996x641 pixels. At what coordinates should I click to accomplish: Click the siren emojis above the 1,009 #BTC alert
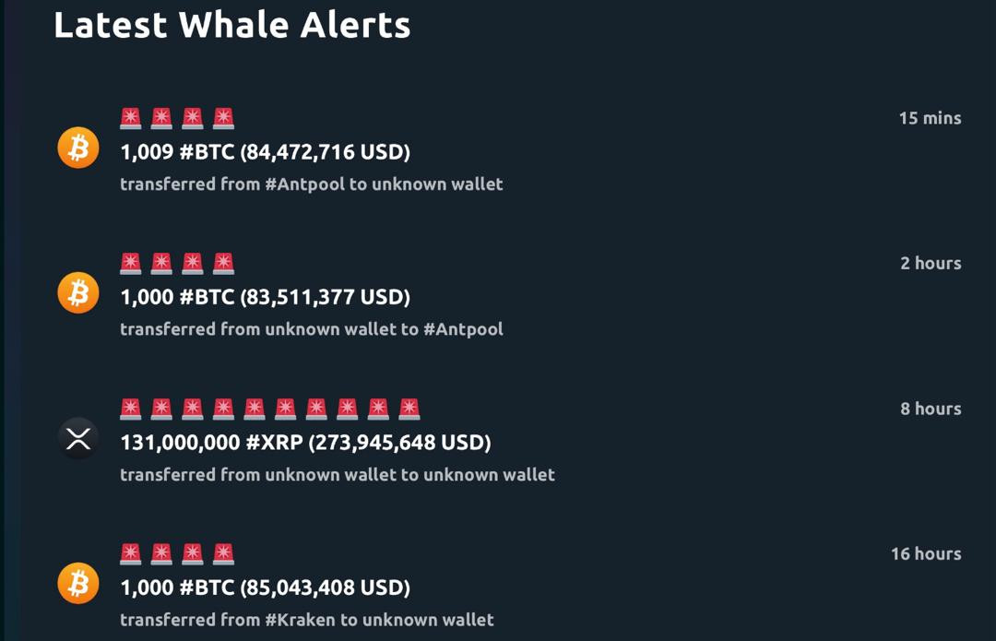(177, 118)
